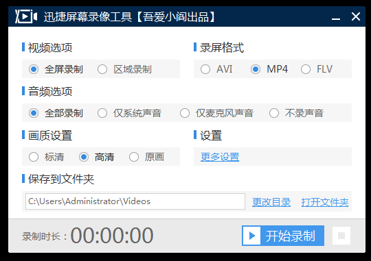The image size is (371, 261).
Task: Set quality to 标清 standard definition
Action: (x=47, y=157)
